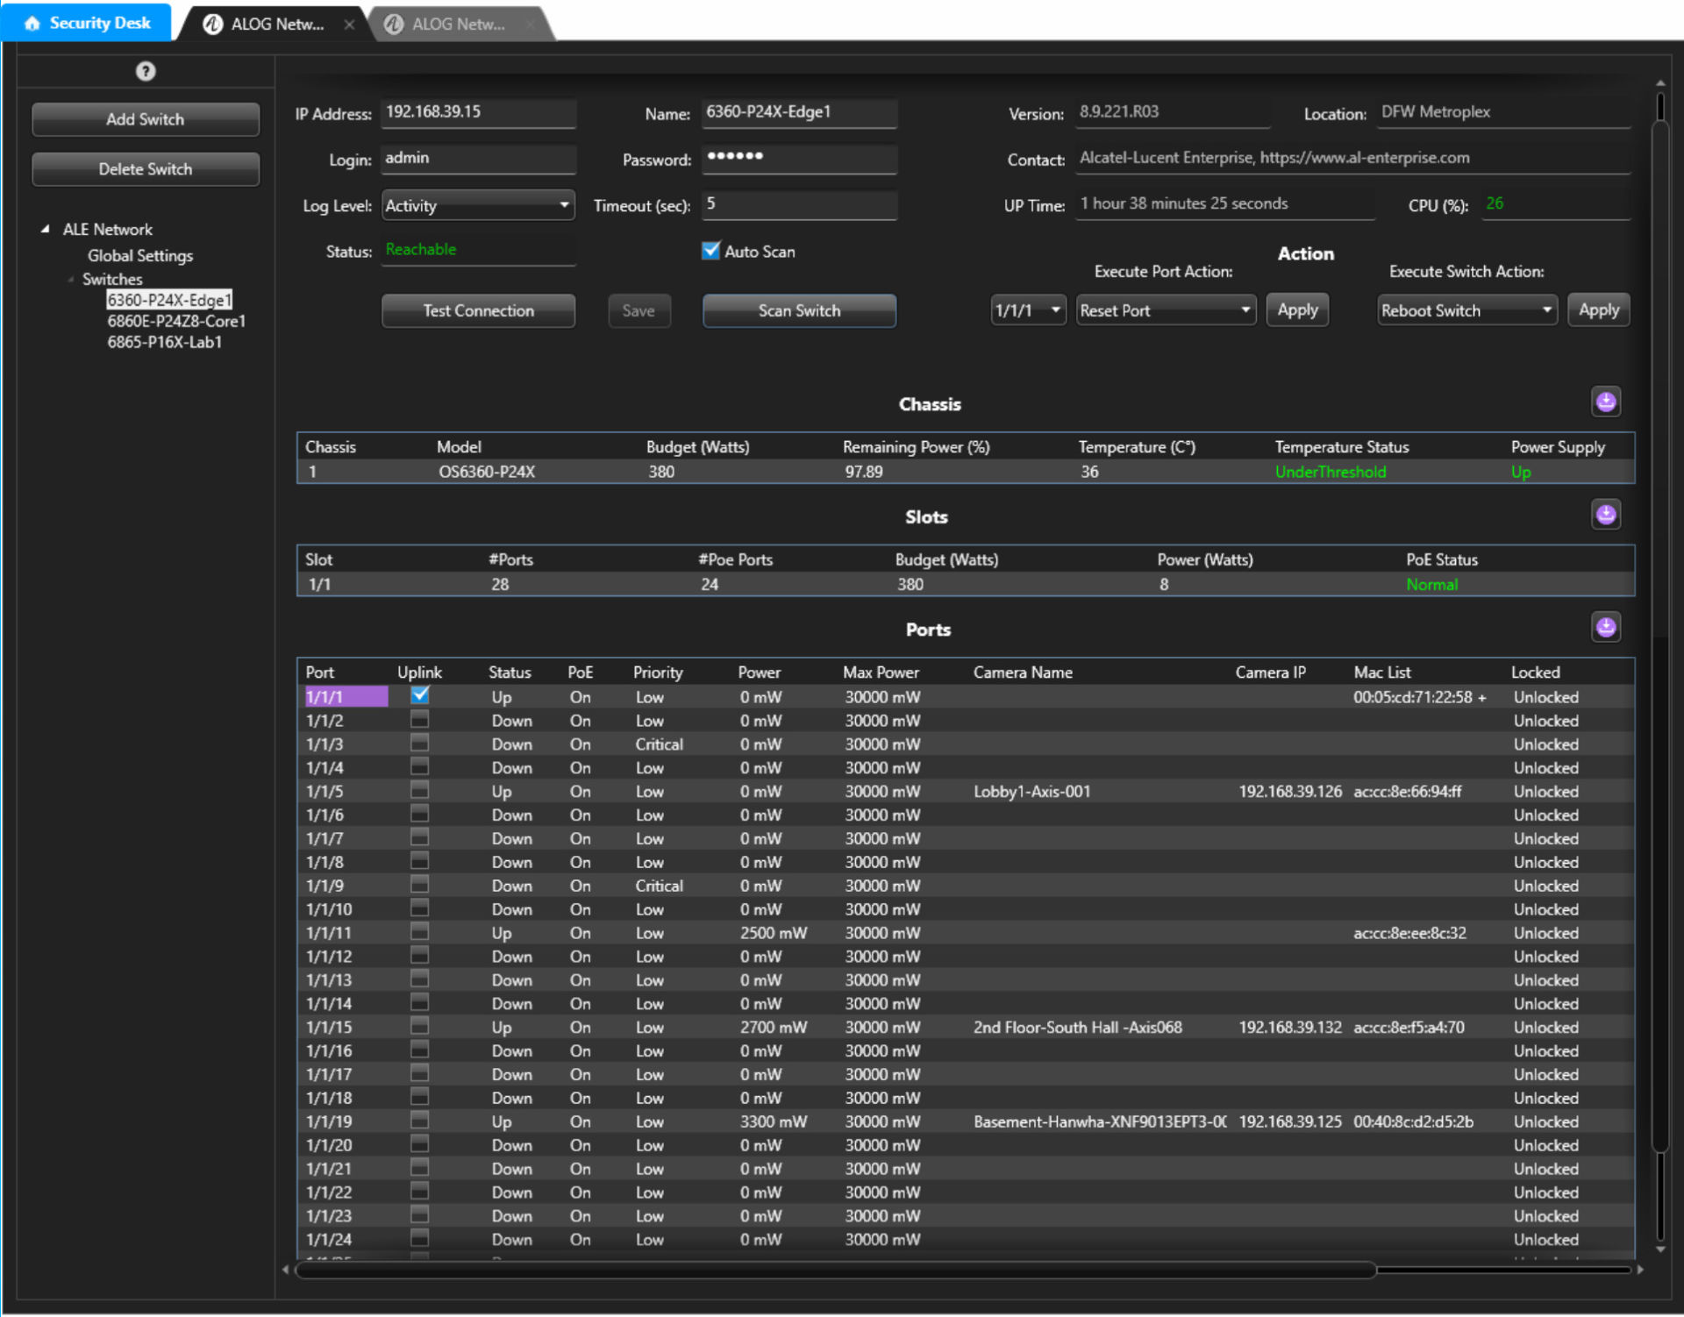Toggle the Uplink checkbox for port 1/1/1
1684x1317 pixels.
click(x=420, y=695)
